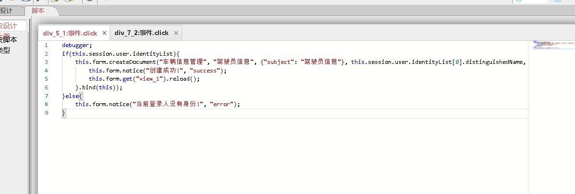Screen dimensions: 575x194
Task: Click 'distinguishedName' at end of line 3
Action: coord(495,62)
